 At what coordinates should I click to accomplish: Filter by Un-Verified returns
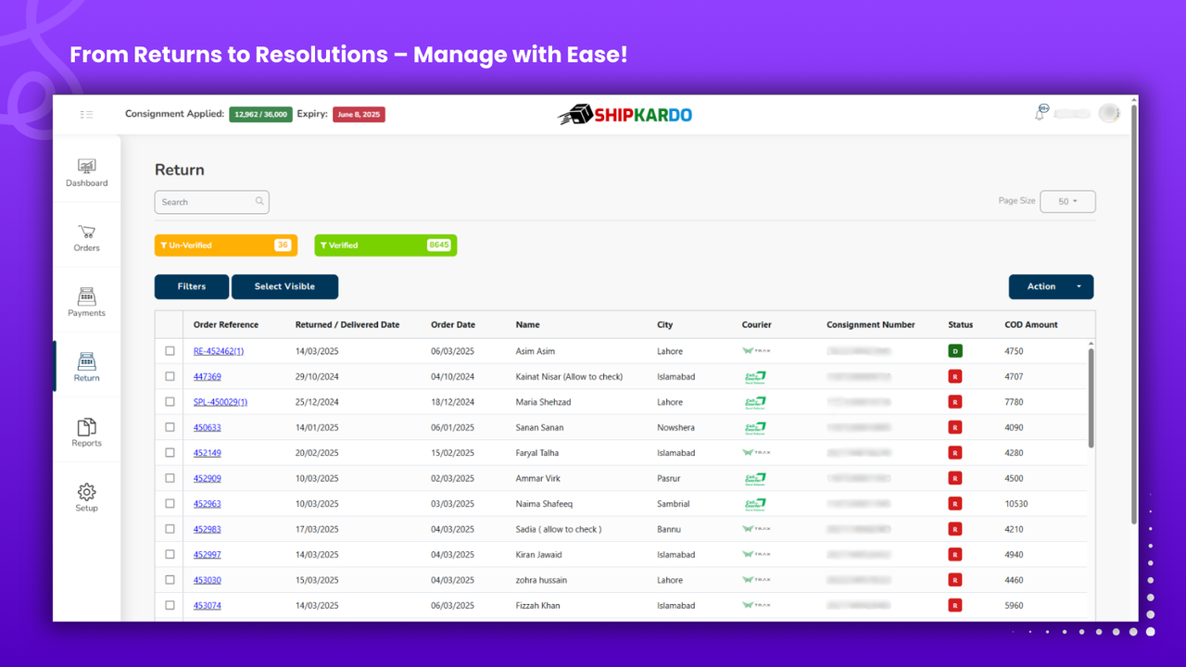tap(226, 245)
